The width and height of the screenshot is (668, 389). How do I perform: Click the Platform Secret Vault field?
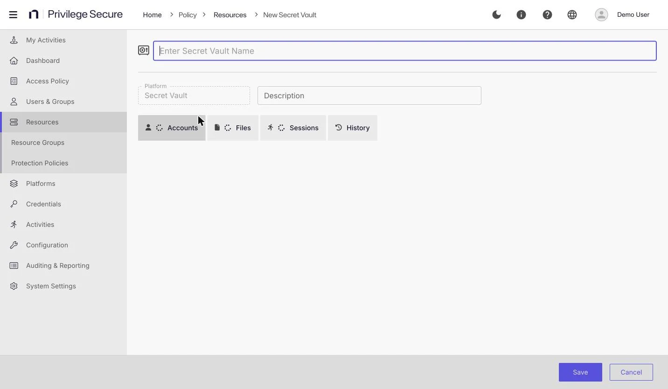194,96
